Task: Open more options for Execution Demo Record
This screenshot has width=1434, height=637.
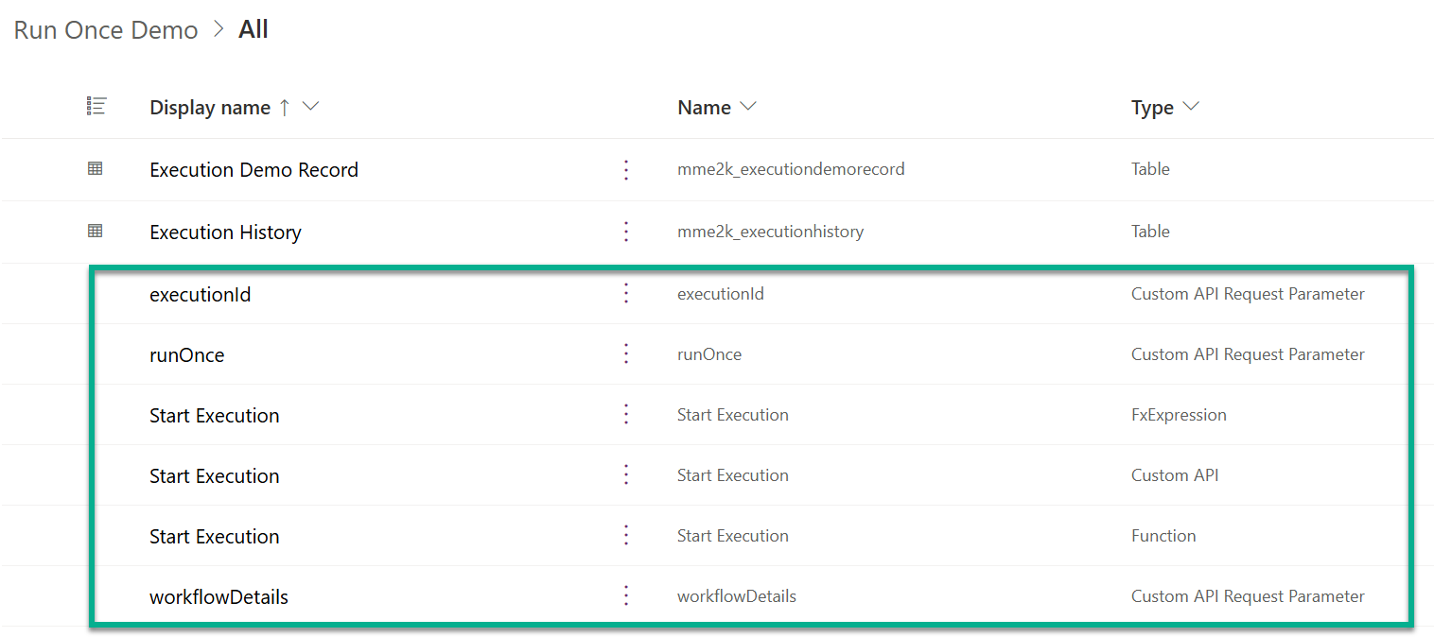Action: [x=625, y=170]
